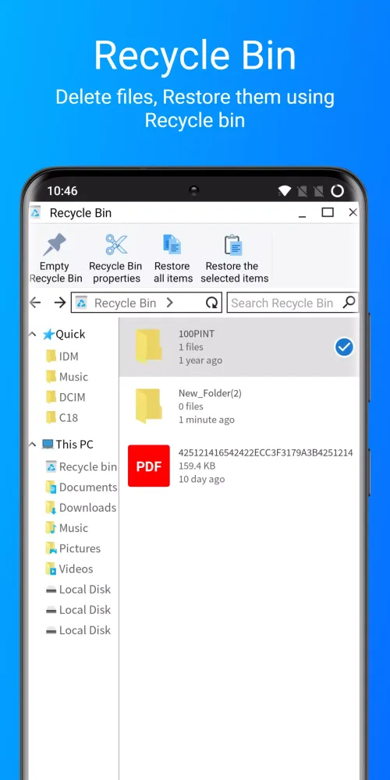Click the '1 year ago' timestamp

point(200,360)
